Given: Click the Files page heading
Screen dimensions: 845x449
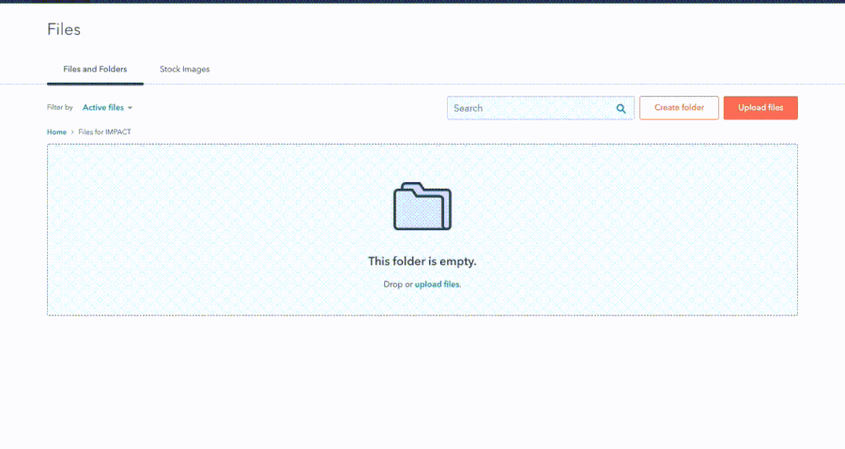Looking at the screenshot, I should 64,29.
